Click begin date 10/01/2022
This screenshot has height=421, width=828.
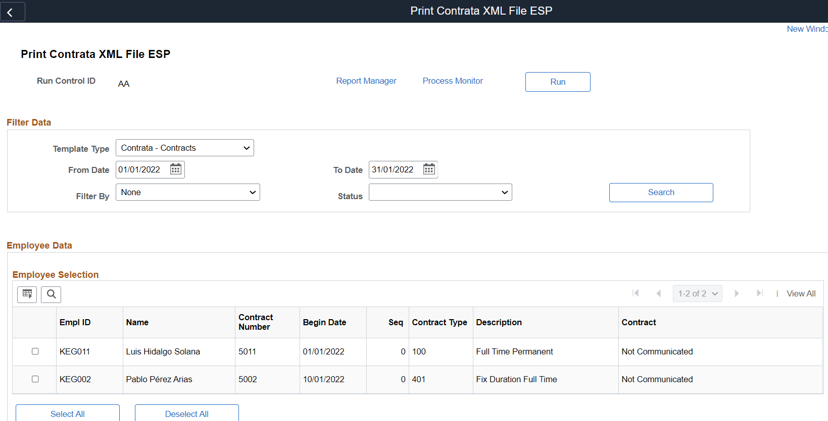click(x=324, y=379)
